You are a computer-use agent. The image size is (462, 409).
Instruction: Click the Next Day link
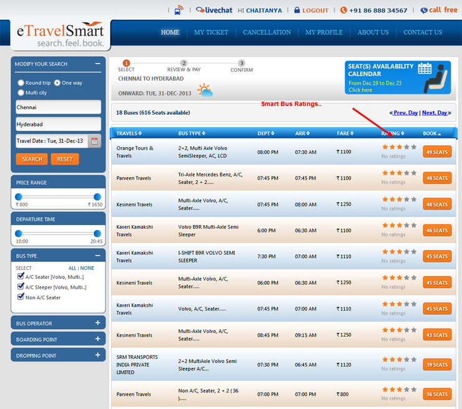pyautogui.click(x=435, y=113)
